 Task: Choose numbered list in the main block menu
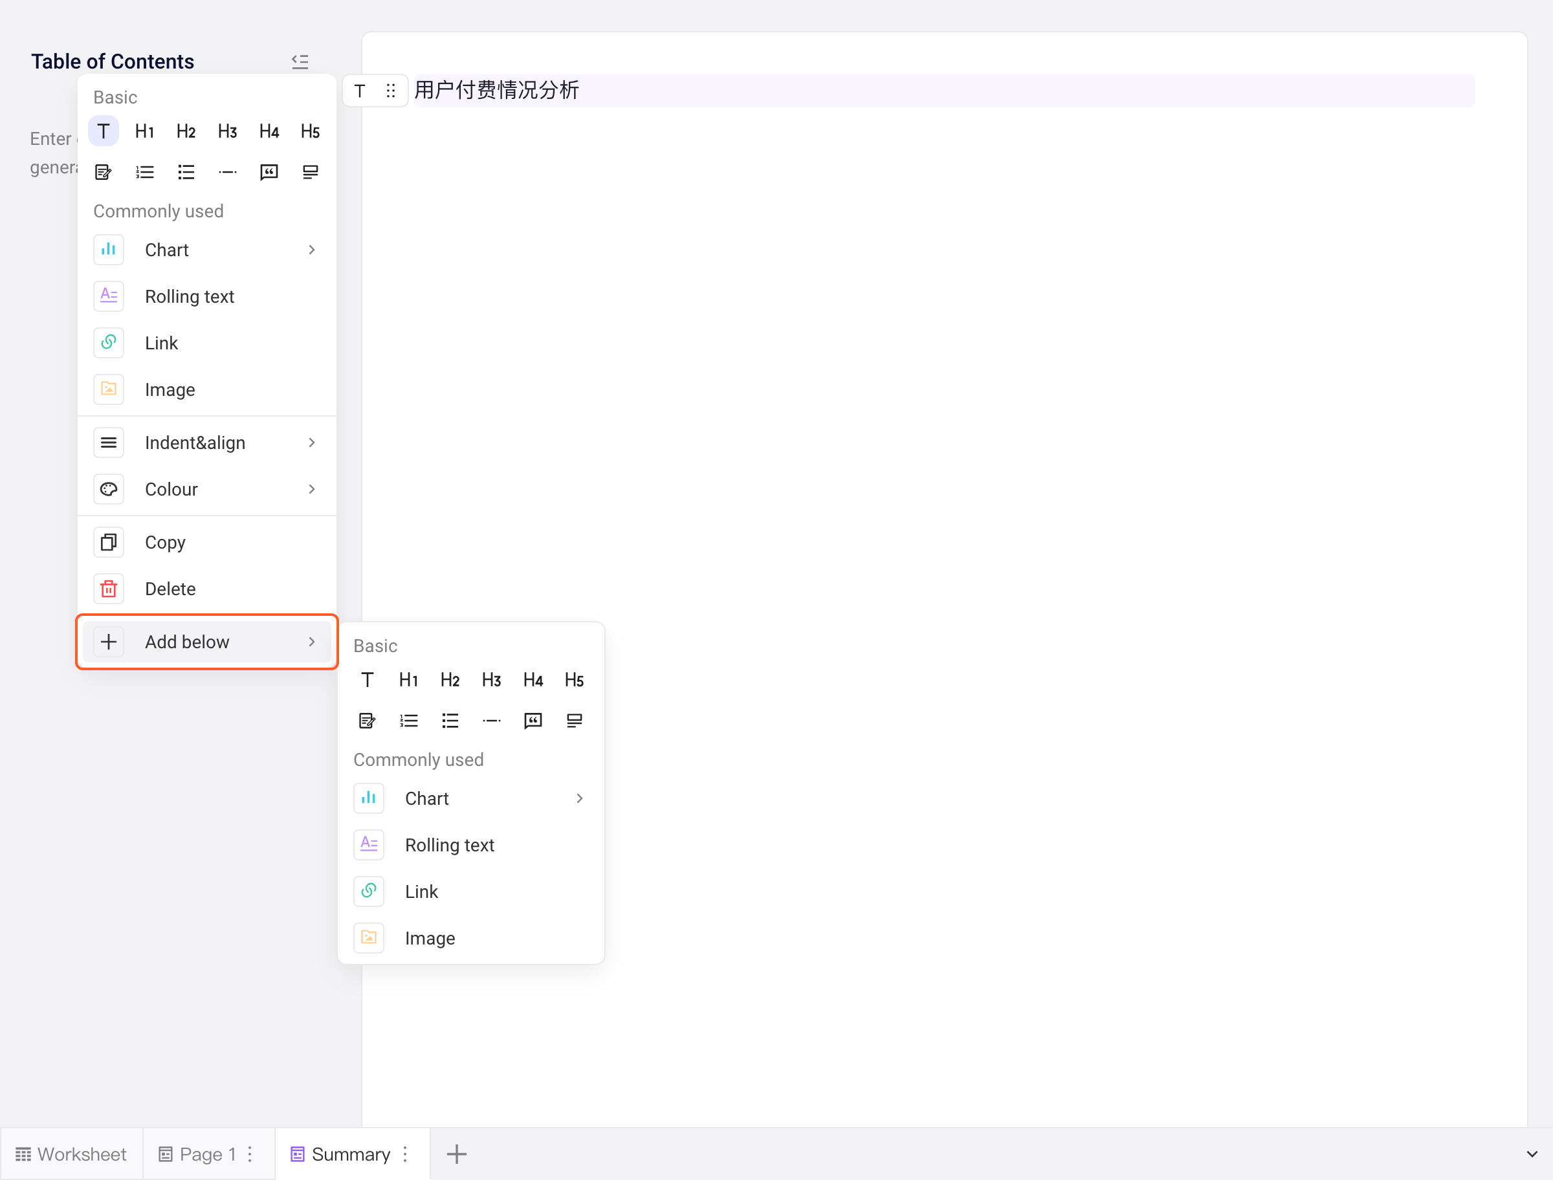point(145,172)
